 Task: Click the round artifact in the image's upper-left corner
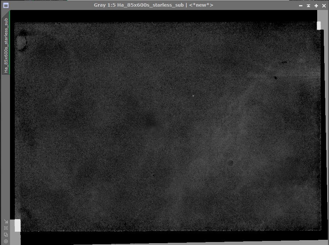(x=21, y=43)
